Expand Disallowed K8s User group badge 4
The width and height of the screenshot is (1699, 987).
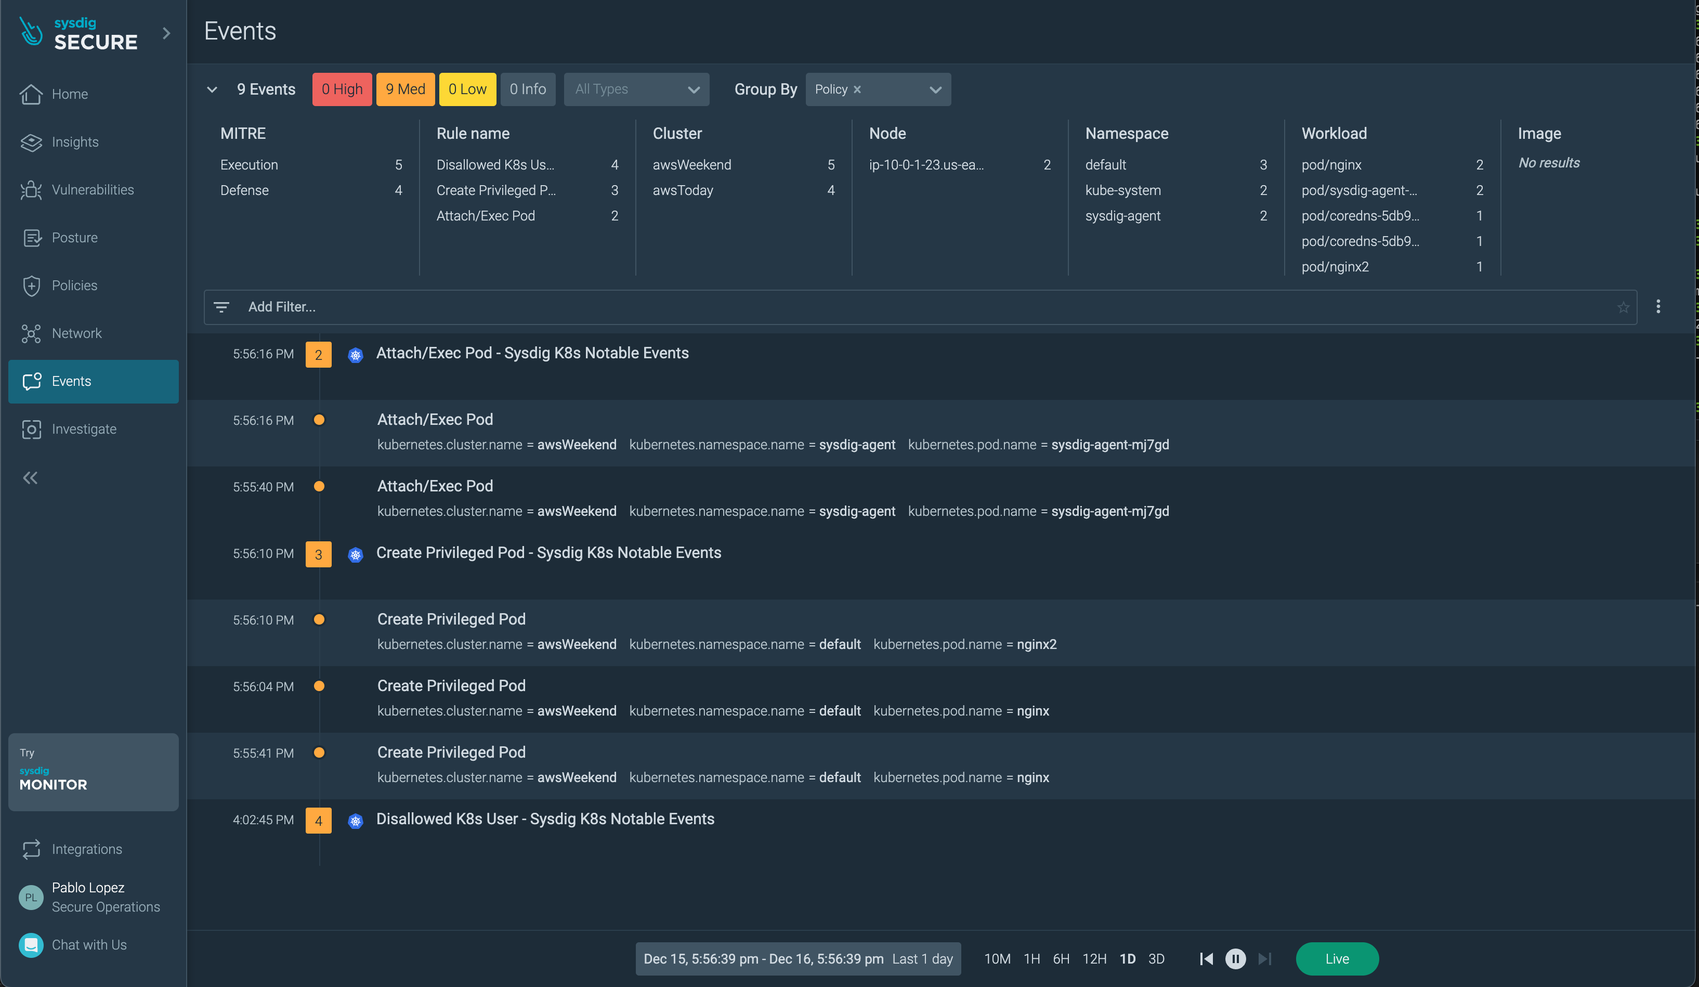[x=318, y=821]
